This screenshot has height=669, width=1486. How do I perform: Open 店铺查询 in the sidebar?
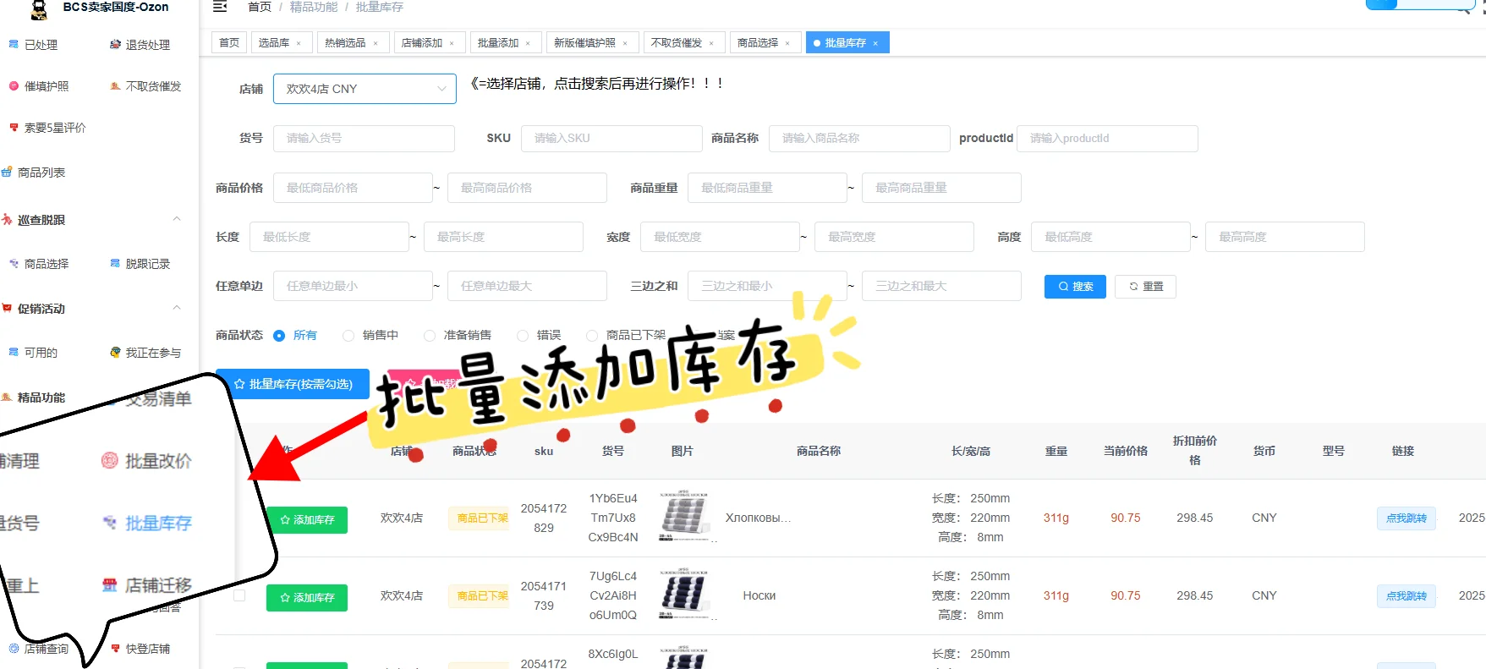(x=39, y=649)
